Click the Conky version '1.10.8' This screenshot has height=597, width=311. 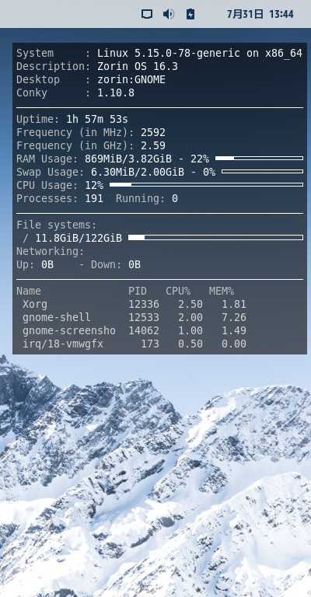(x=116, y=93)
